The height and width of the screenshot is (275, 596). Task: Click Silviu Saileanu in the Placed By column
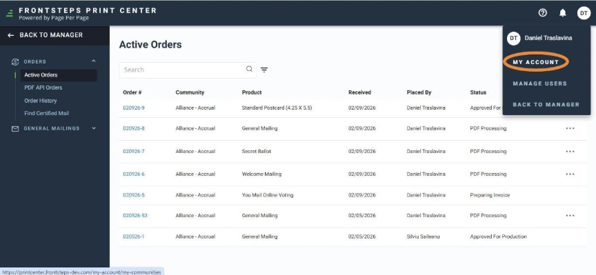(x=424, y=236)
